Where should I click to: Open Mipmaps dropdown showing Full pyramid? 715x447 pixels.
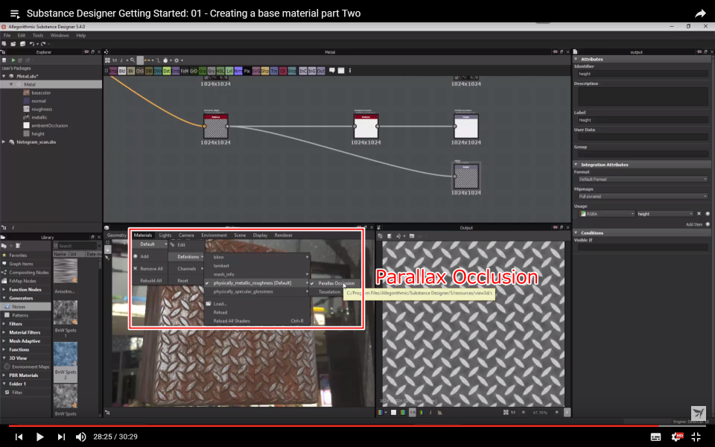coord(643,197)
